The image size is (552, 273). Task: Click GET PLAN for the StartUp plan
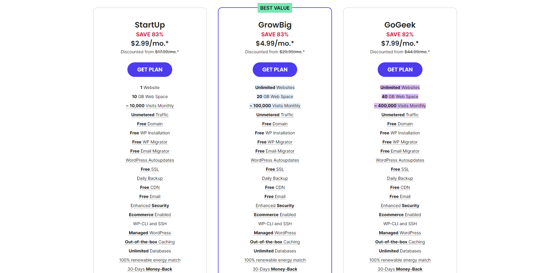(149, 70)
